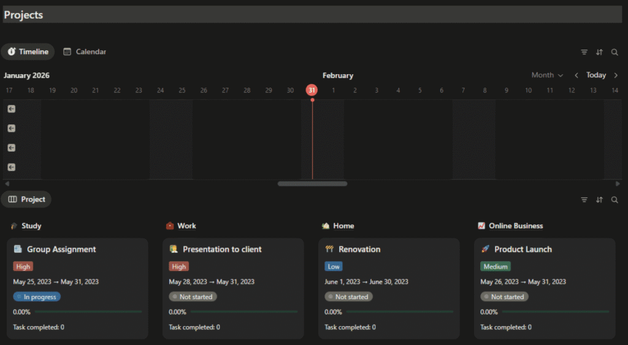Screen dimensions: 628x345
Task: Click Projects page title
Action: pyautogui.click(x=23, y=15)
